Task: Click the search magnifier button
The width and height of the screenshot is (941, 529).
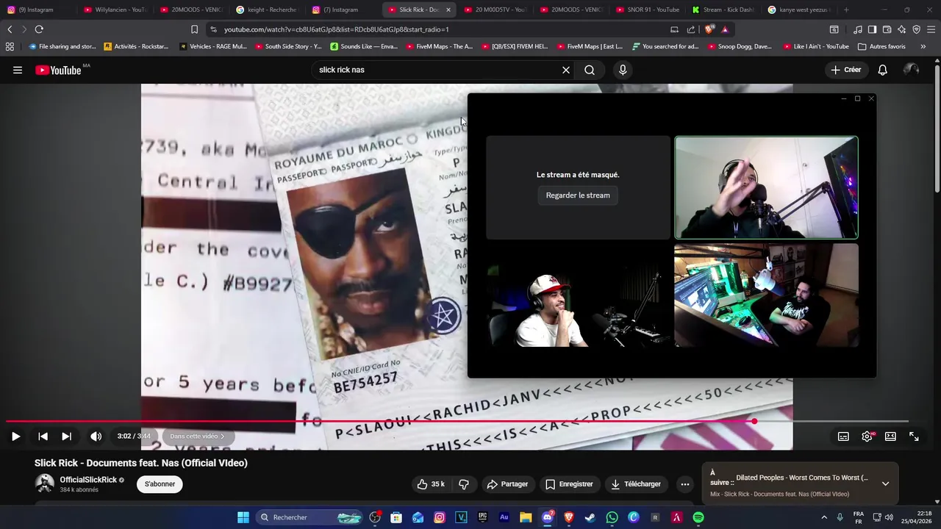Action: pos(590,70)
